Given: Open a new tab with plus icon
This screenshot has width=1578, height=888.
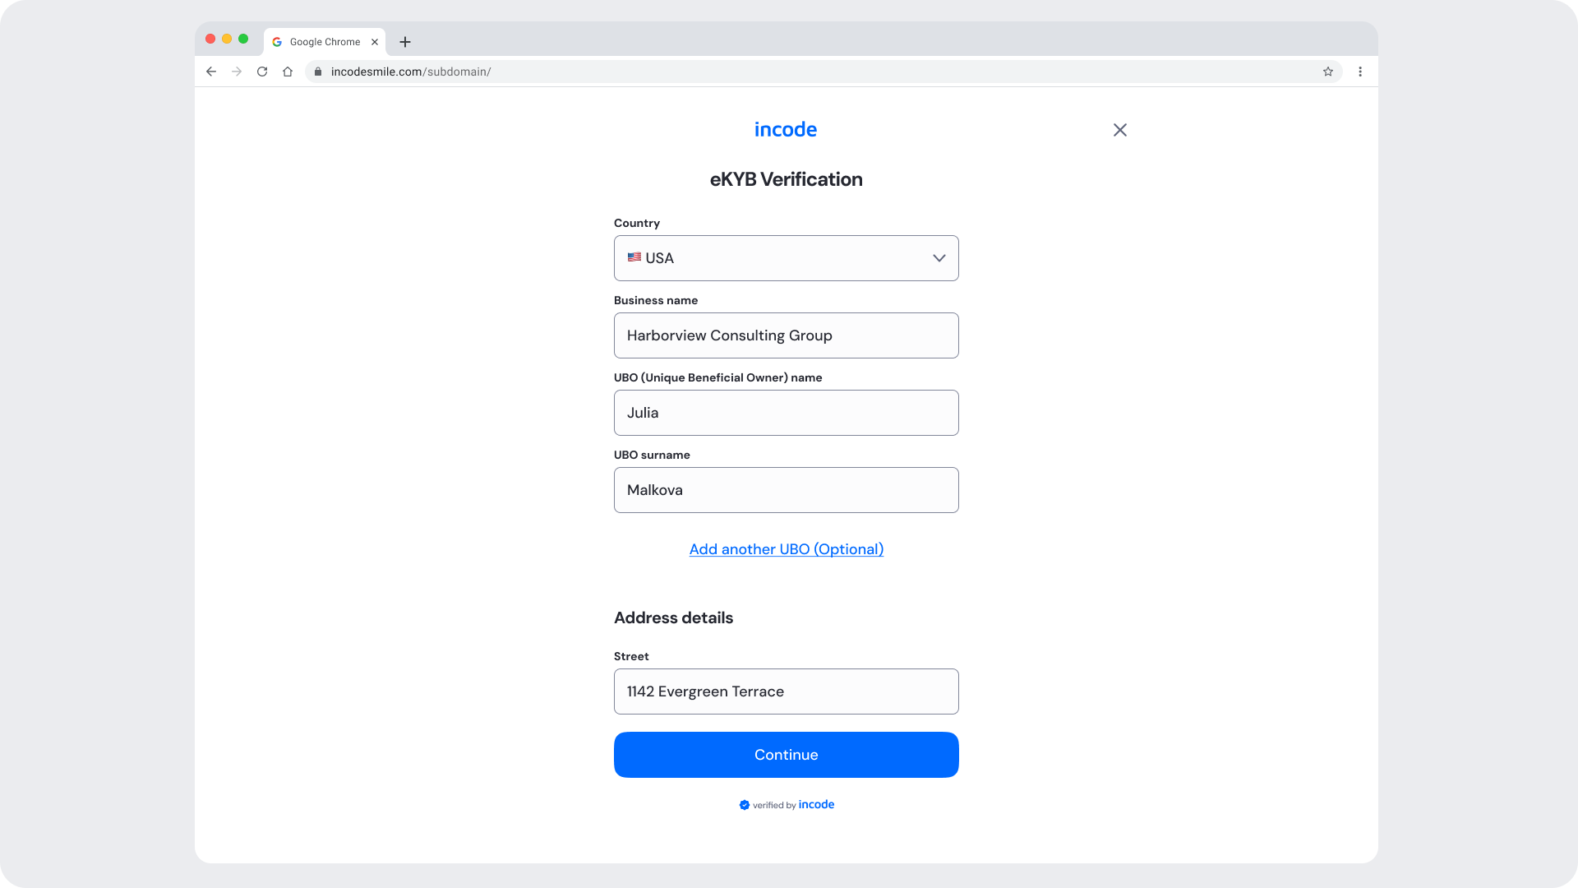Looking at the screenshot, I should pos(405,42).
